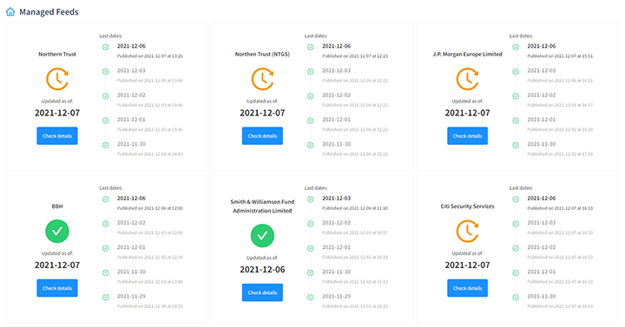Click the J.P. Morgan Europe Limited title
Screen dimensions: 625x327
pyautogui.click(x=467, y=54)
